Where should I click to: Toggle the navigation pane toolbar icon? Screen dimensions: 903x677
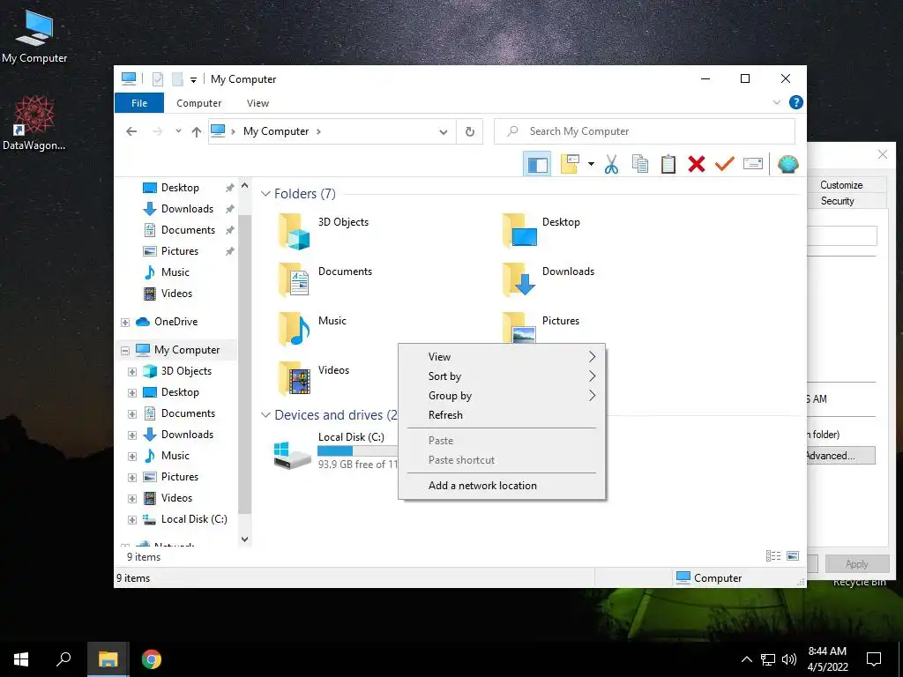537,165
